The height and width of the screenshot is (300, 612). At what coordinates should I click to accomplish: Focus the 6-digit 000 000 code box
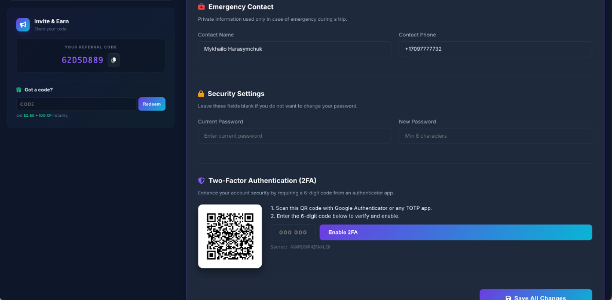[293, 232]
